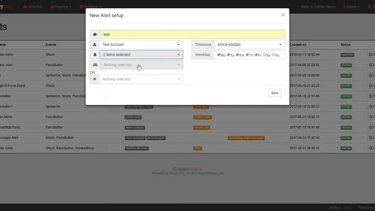Open the Africa/Abidjan timezone dropdown
Viewport: 375px width, 211px height.
250,45
